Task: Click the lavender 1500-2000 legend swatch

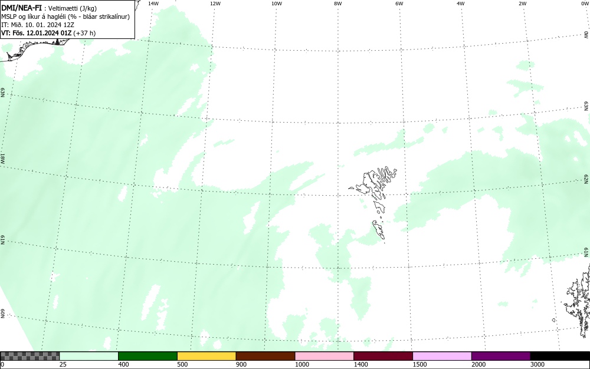Action: (442, 356)
